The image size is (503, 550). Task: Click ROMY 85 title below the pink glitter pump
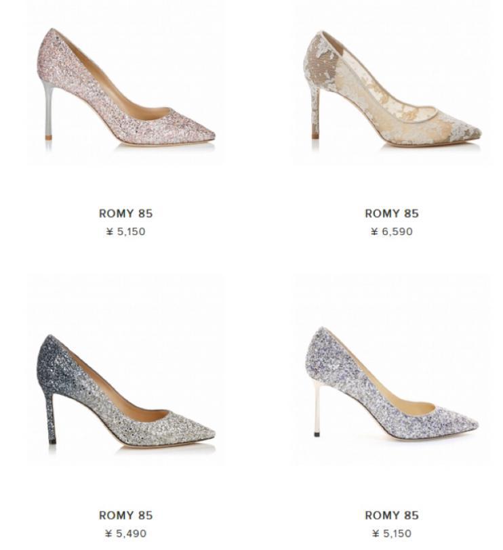coord(125,213)
